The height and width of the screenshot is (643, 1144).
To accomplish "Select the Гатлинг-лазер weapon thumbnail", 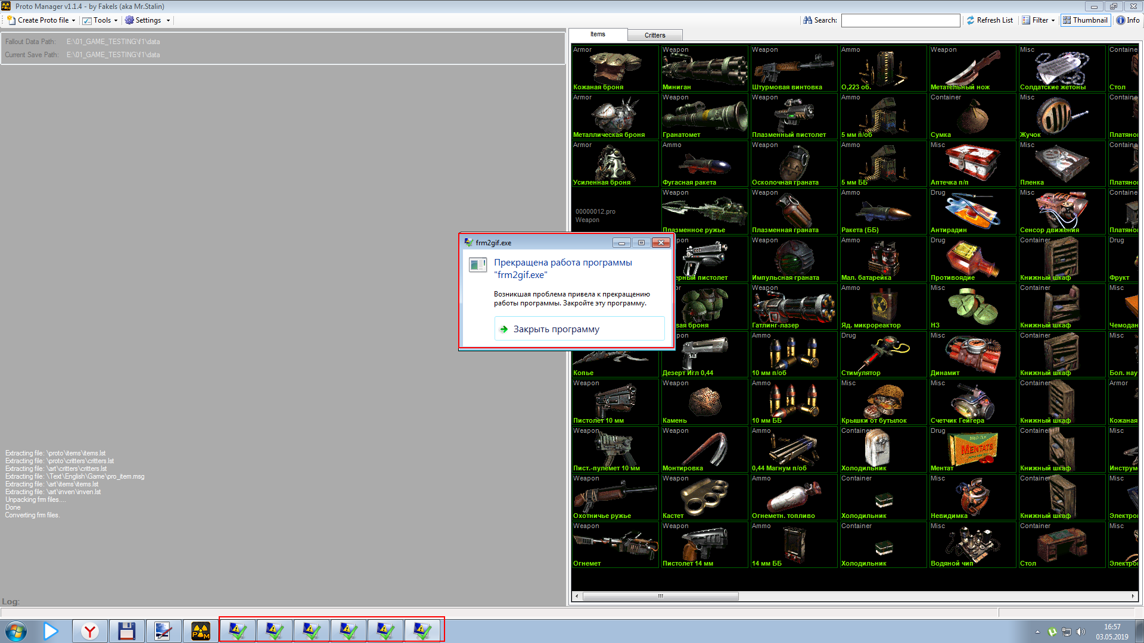I will 794,306.
